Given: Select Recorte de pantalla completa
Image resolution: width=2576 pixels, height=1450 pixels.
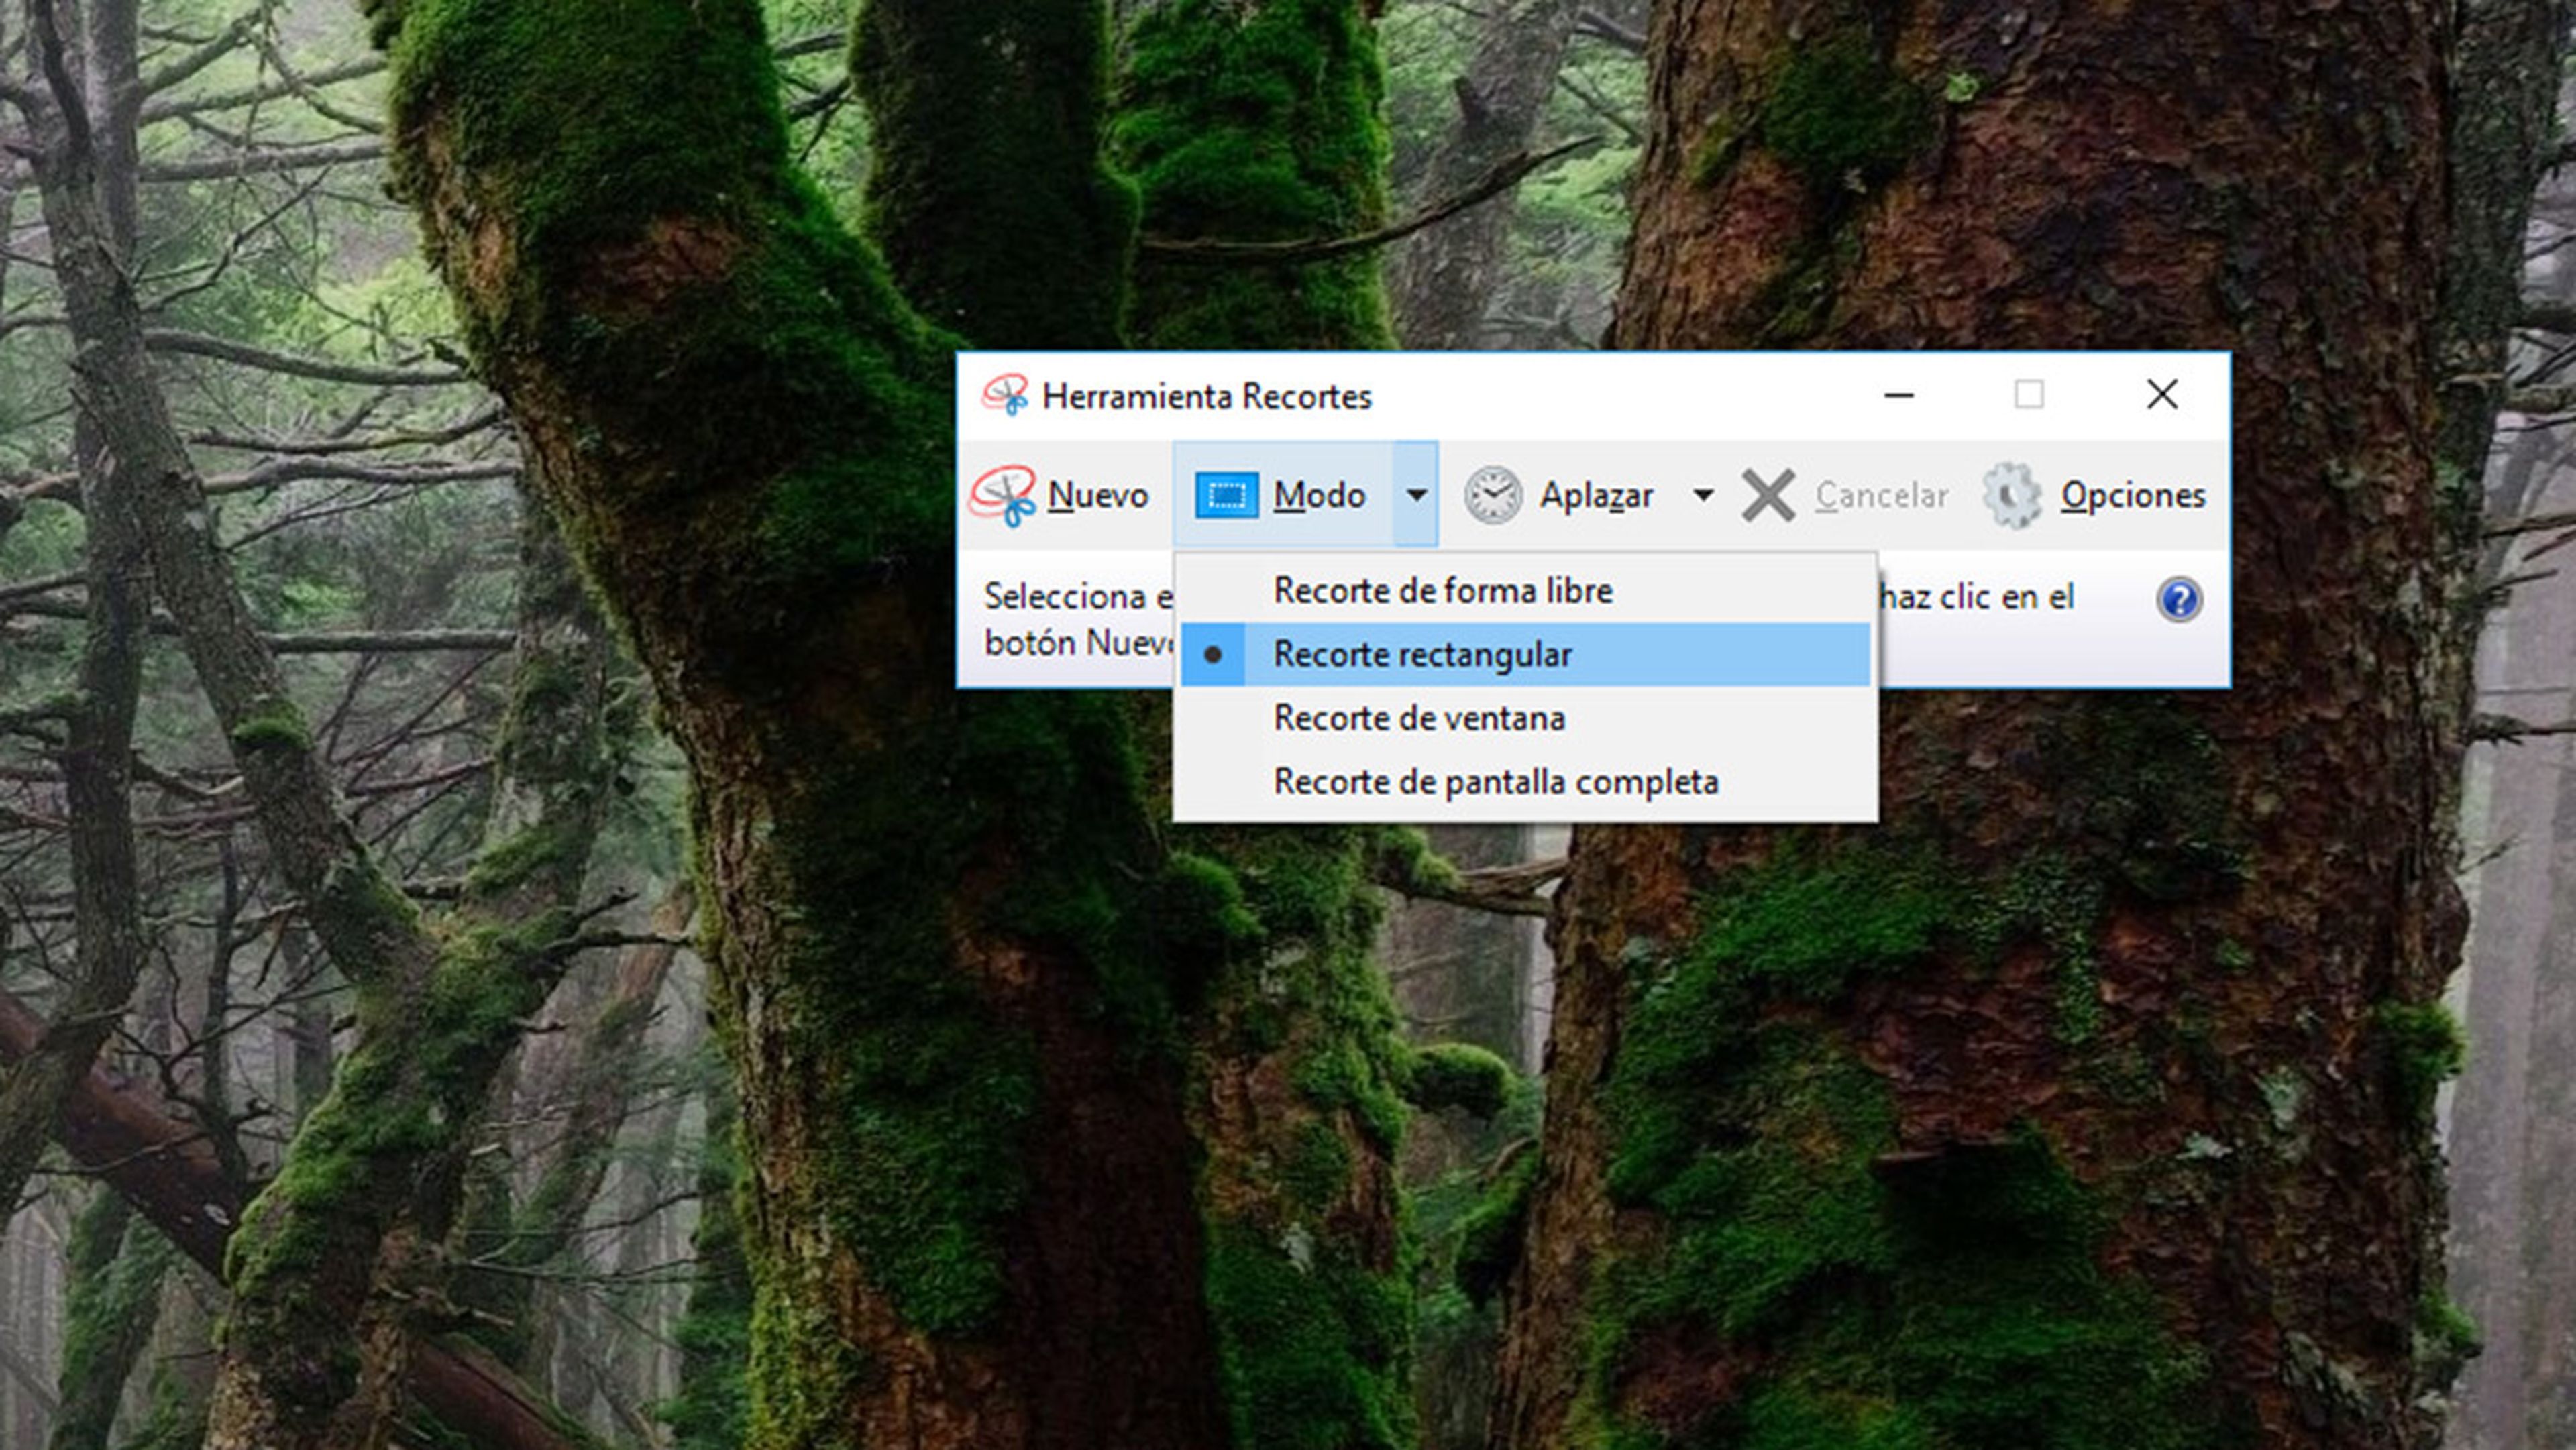Looking at the screenshot, I should tap(1495, 782).
